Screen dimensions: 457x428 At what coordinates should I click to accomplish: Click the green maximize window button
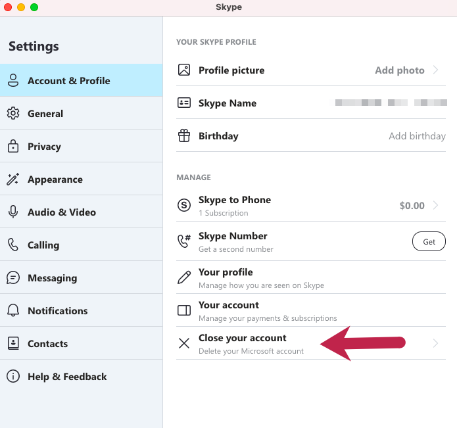pyautogui.click(x=34, y=7)
